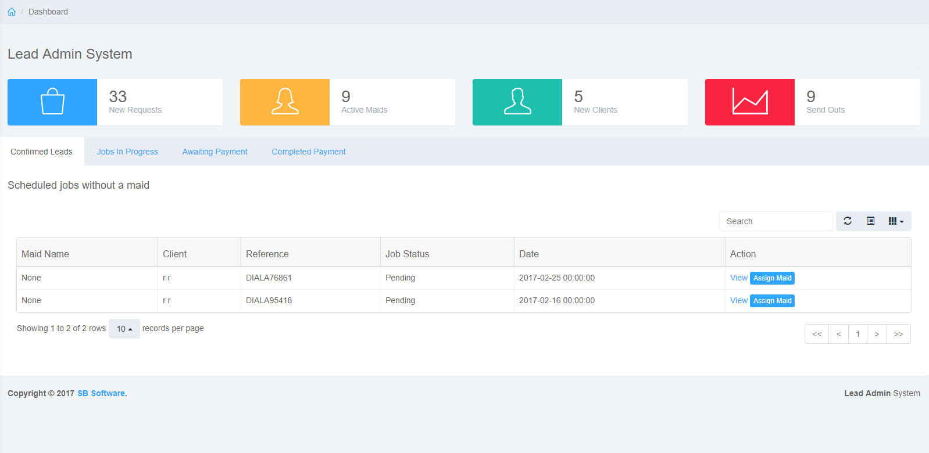The width and height of the screenshot is (929, 453).
Task: Click the home icon in breadcrumb
Action: click(12, 12)
